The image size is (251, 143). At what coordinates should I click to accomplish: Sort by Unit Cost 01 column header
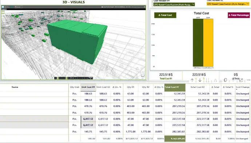tap(88, 87)
